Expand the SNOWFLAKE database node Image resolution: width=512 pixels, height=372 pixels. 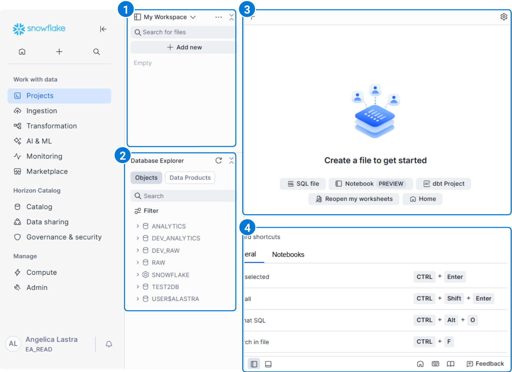point(138,275)
